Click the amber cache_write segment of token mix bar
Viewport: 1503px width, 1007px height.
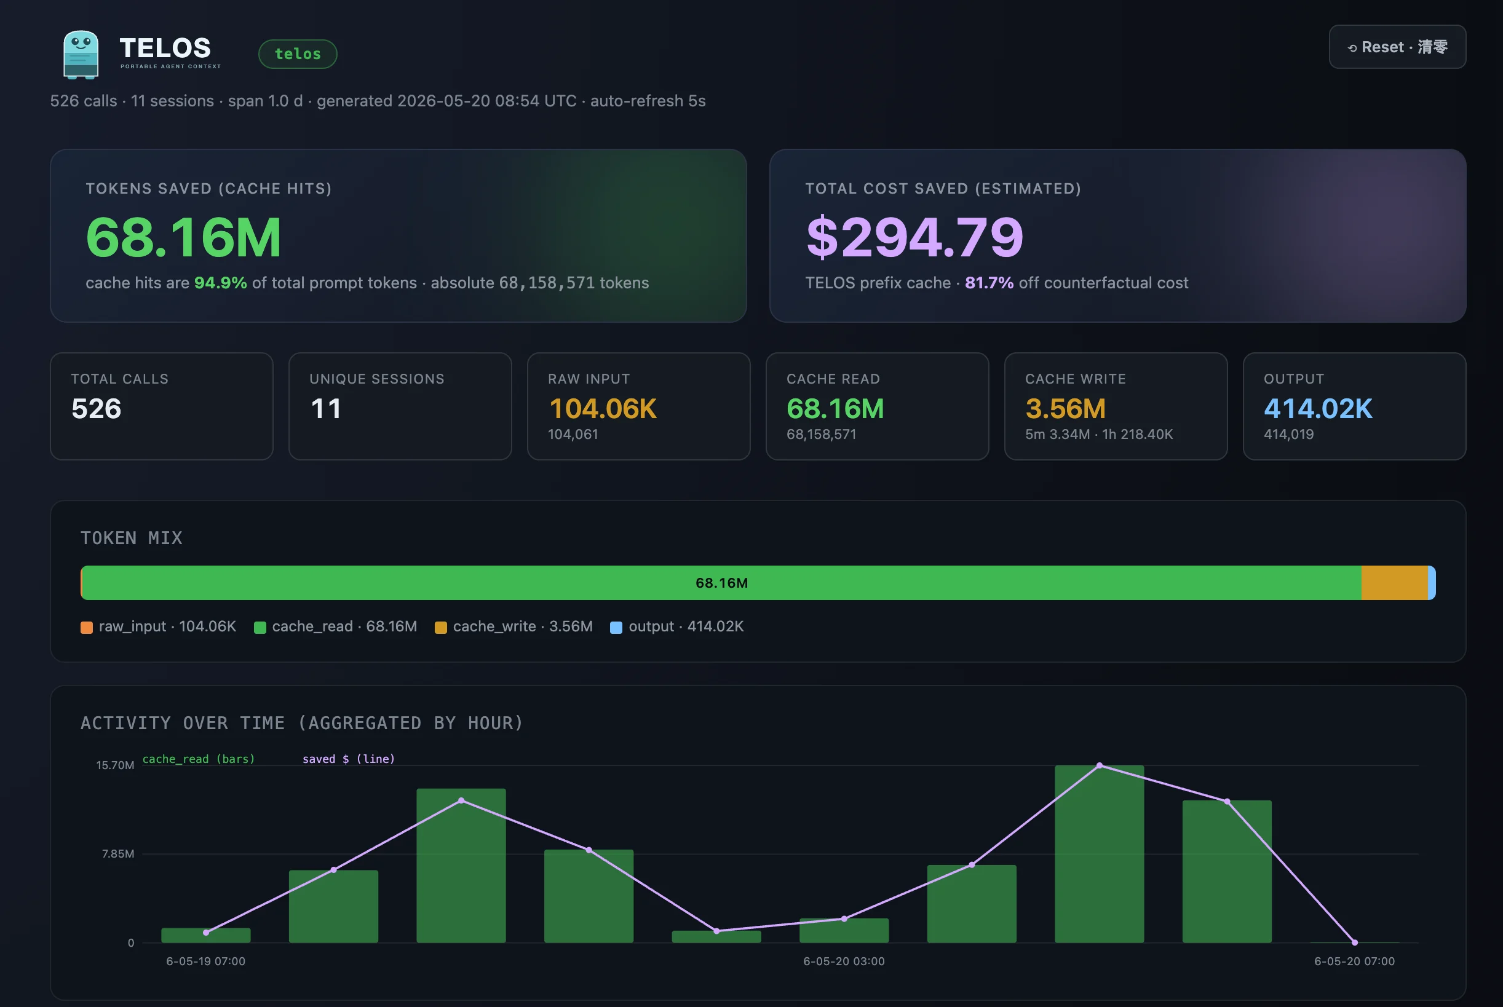pos(1394,582)
